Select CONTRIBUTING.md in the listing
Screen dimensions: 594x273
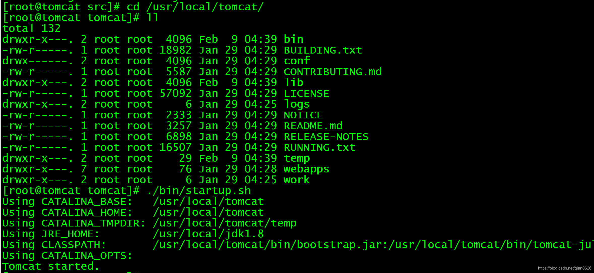click(333, 72)
